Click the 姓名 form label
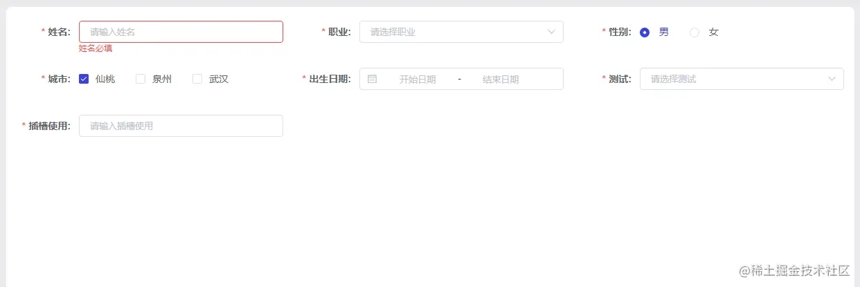The image size is (860, 287). point(59,32)
